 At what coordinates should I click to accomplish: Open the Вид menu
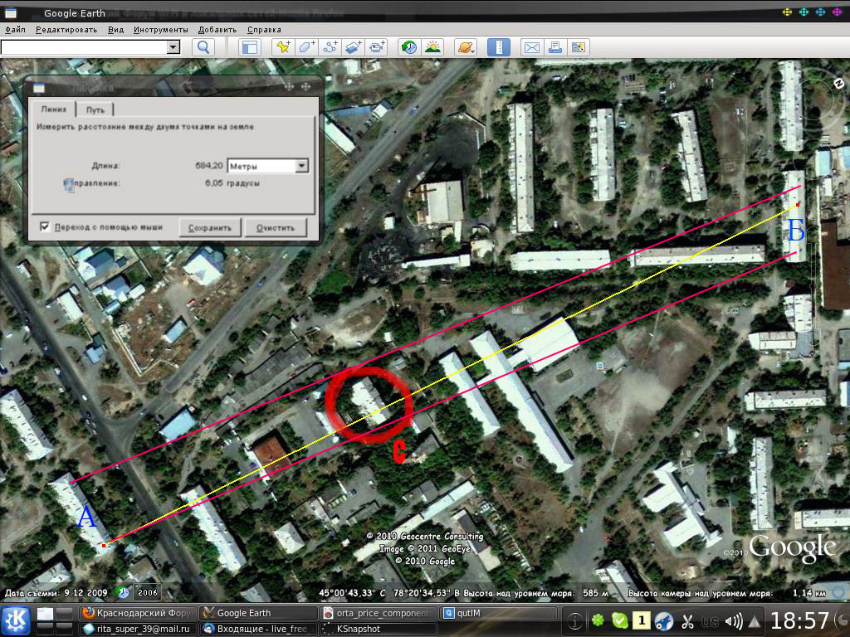coord(115,29)
